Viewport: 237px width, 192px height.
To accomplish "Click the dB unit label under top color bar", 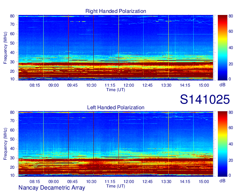I will (x=222, y=85).
